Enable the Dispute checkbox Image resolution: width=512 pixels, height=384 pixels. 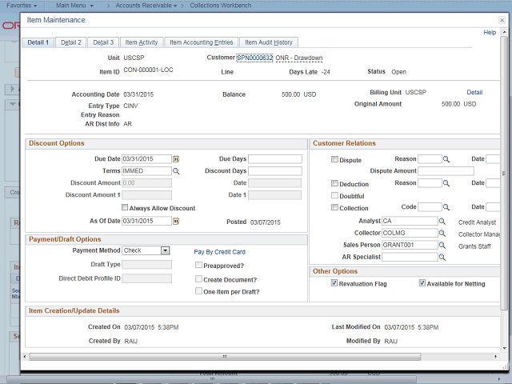tap(334, 159)
